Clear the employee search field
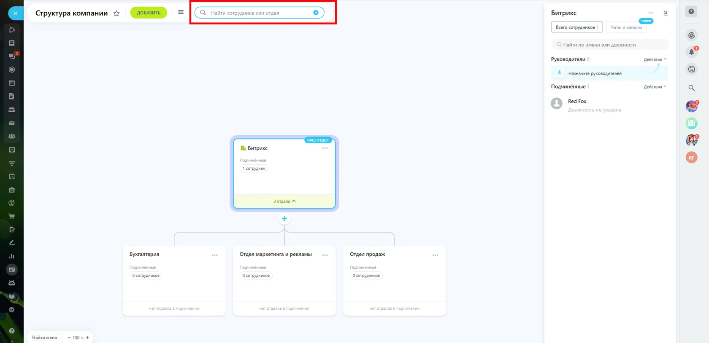This screenshot has height=343, width=709. 316,13
